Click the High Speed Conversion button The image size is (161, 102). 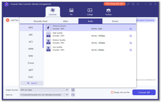tap(146, 20)
